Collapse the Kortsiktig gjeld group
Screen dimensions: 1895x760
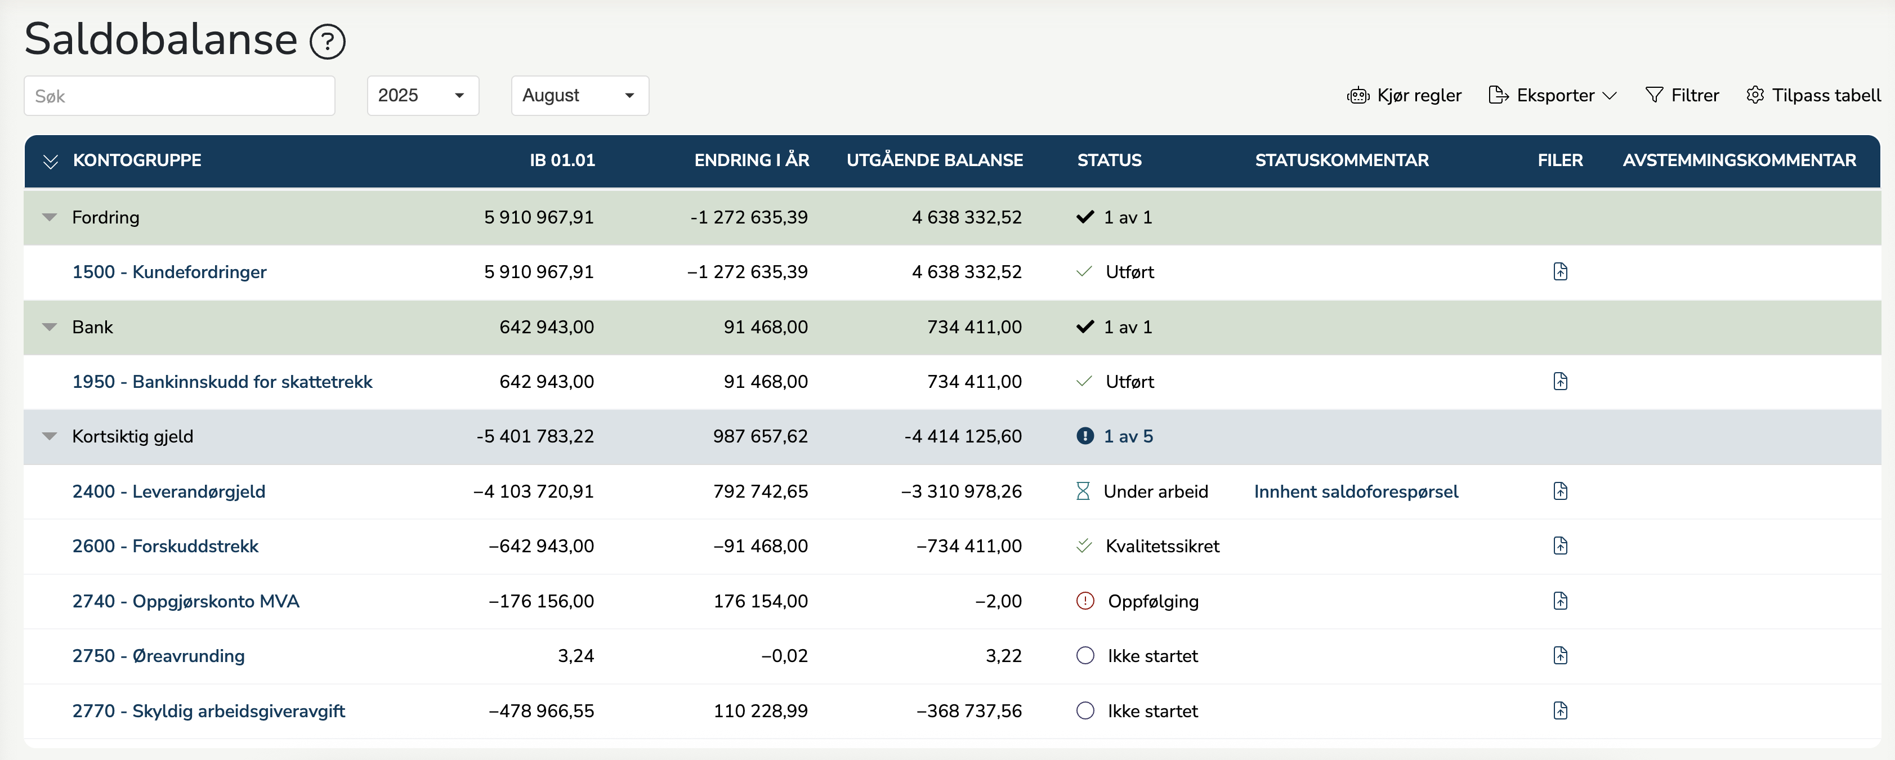tap(50, 436)
